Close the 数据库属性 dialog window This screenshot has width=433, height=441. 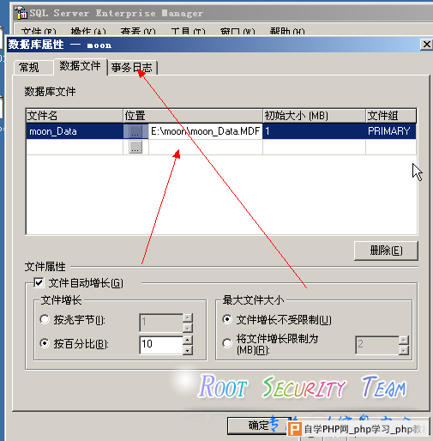click(x=426, y=45)
